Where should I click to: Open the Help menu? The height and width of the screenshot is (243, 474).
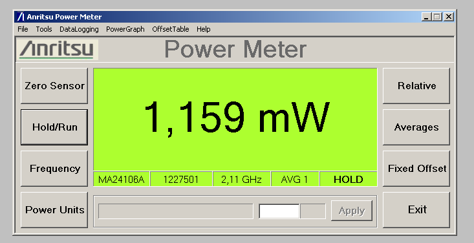click(x=204, y=29)
